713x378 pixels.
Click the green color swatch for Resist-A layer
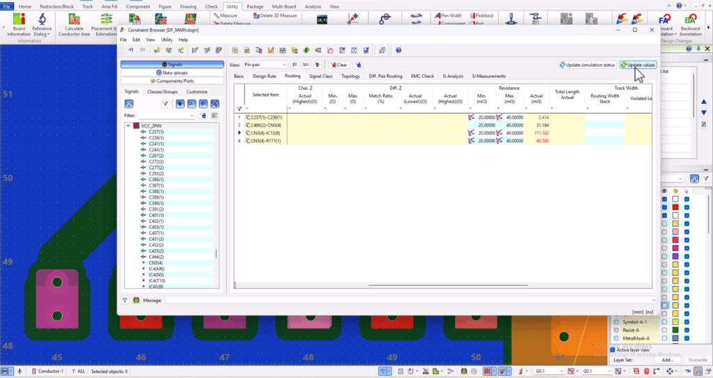[x=675, y=330]
